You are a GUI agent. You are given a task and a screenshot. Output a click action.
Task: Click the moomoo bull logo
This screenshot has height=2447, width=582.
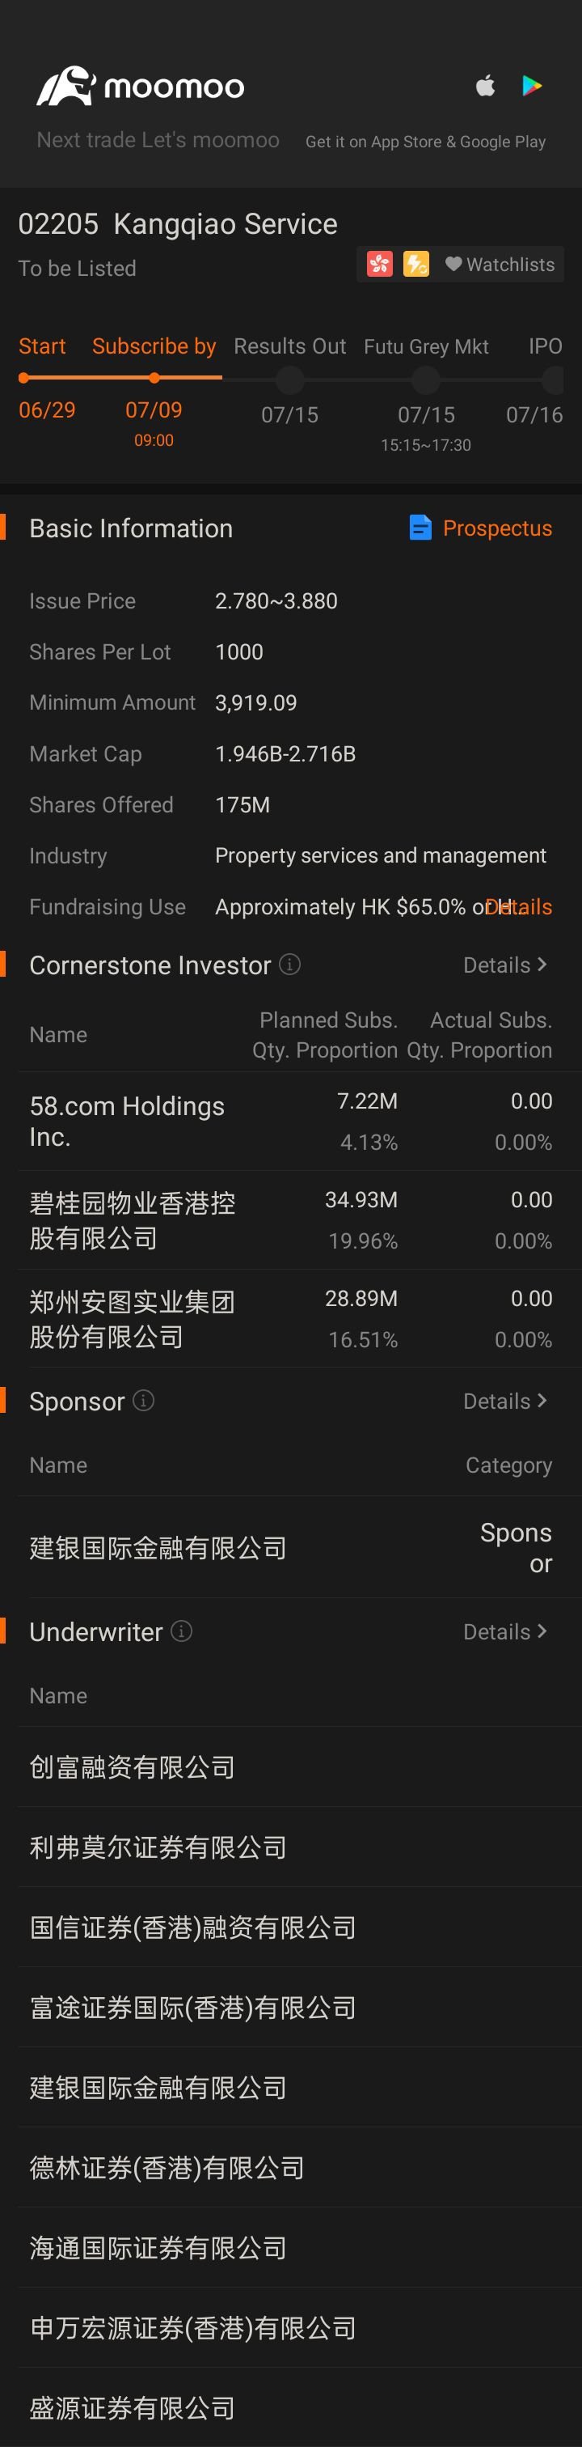pyautogui.click(x=66, y=87)
